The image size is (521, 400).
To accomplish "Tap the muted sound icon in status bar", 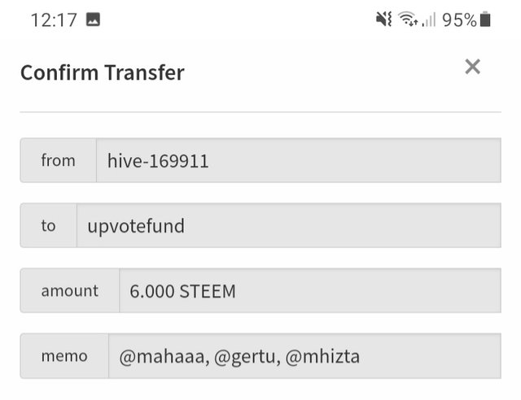I will click(x=383, y=19).
